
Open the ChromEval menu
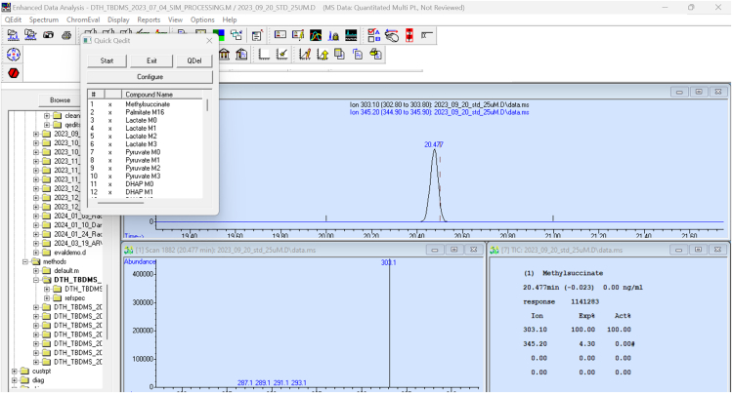pos(83,20)
